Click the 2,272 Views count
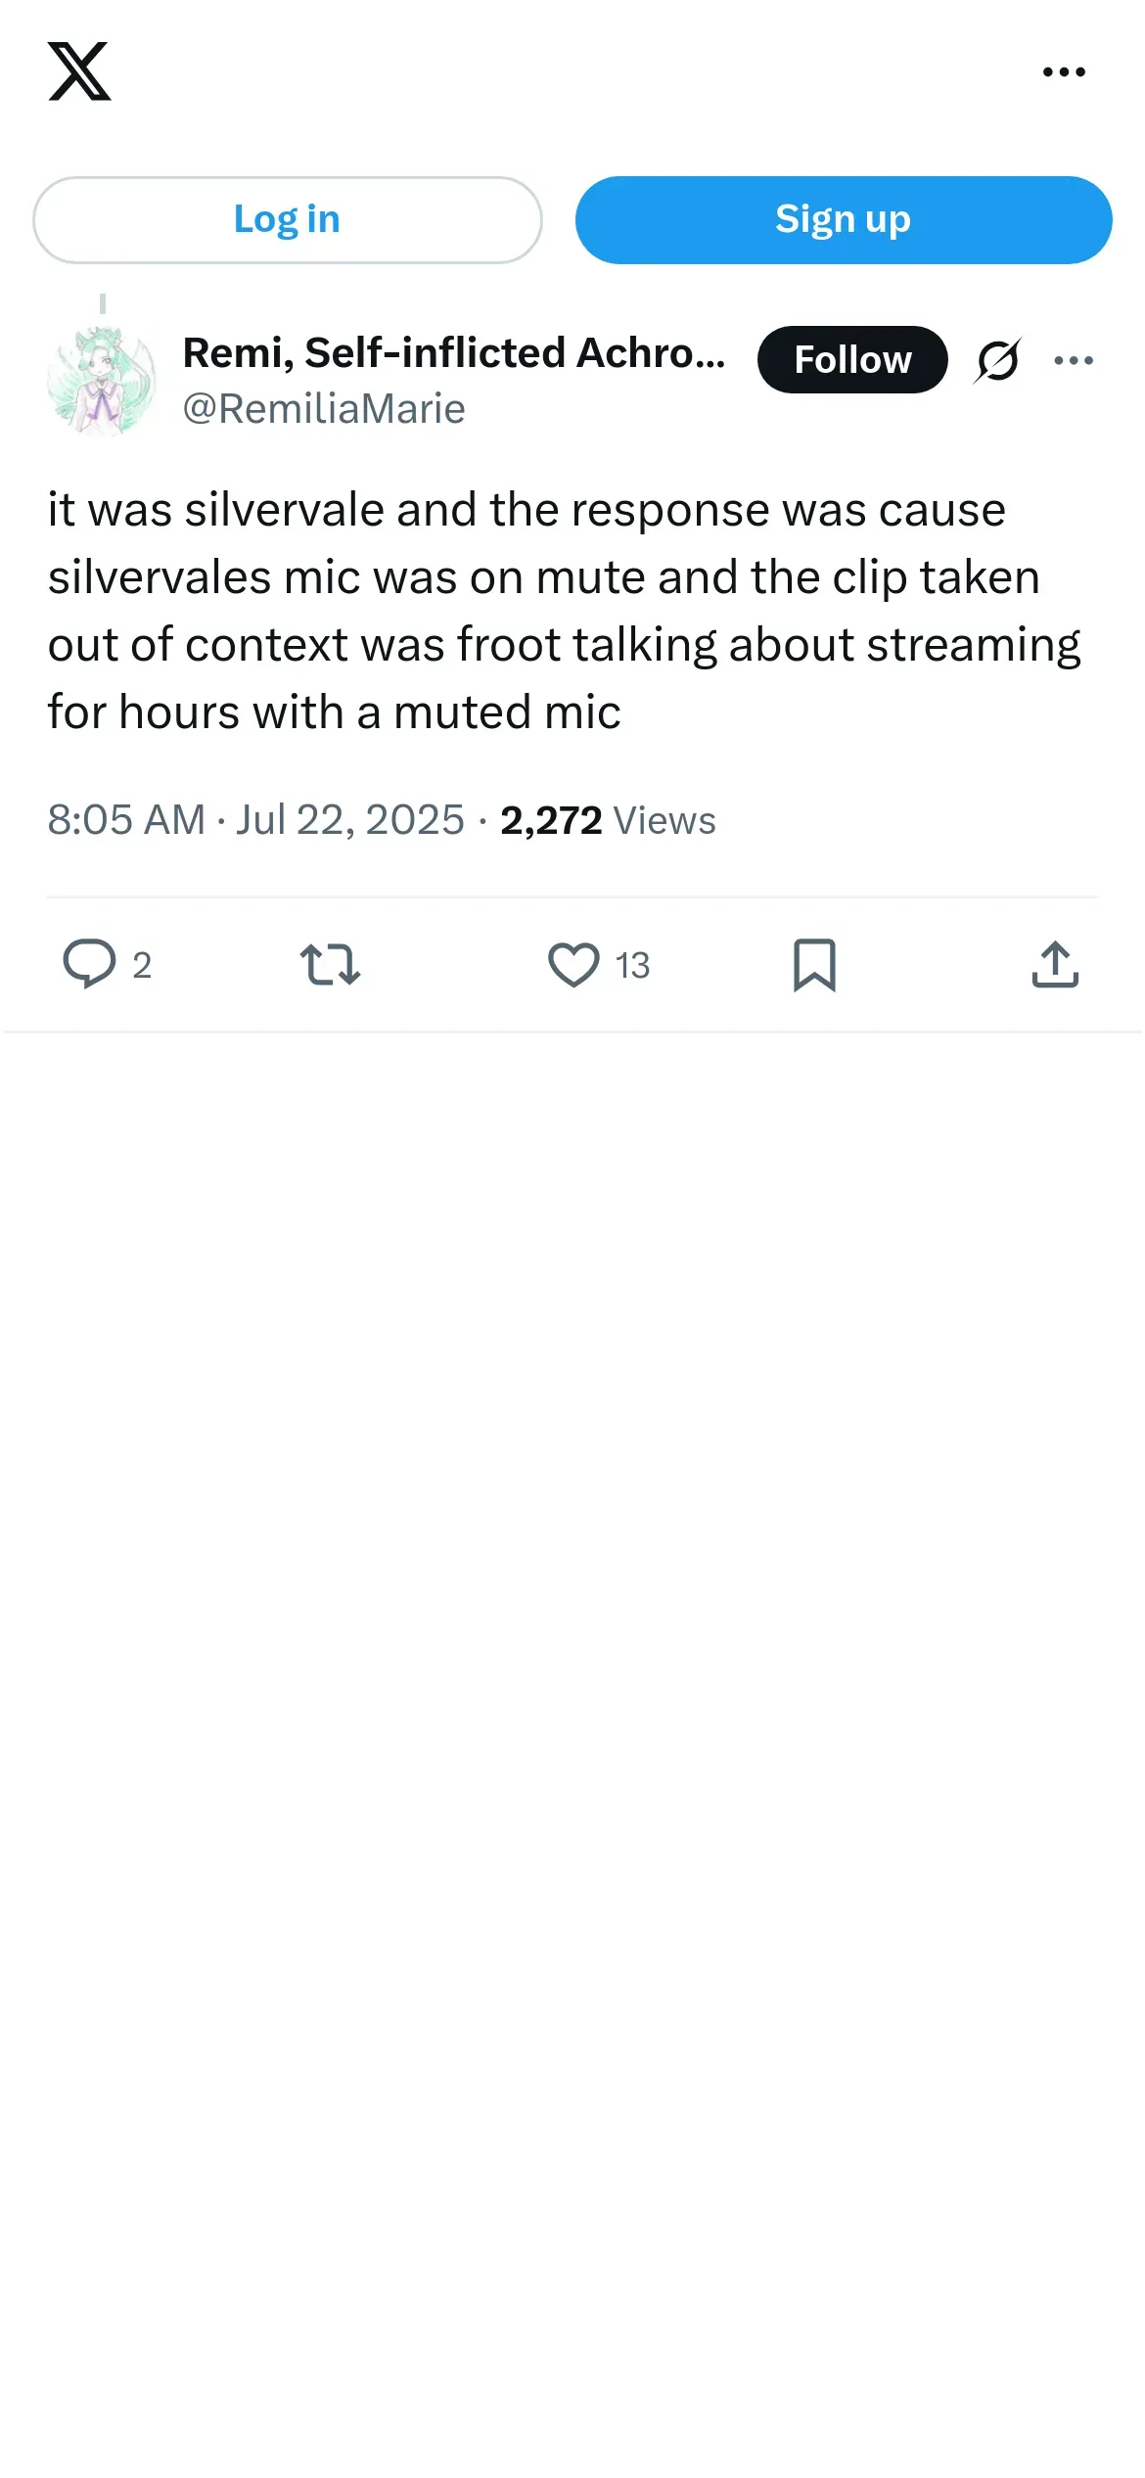 [x=608, y=820]
